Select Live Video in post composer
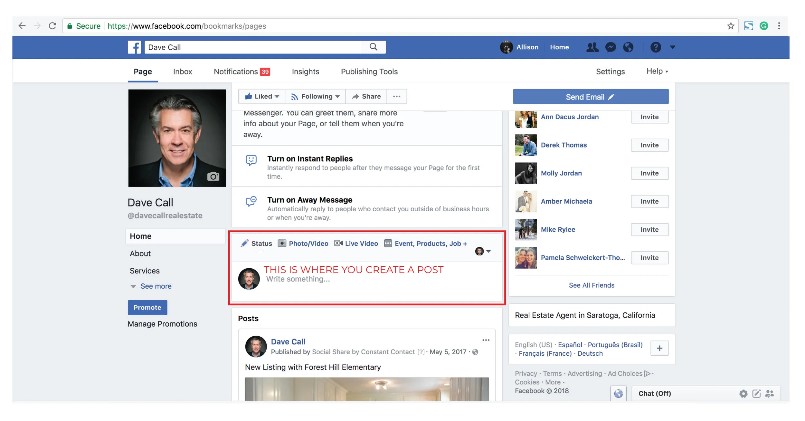 [356, 244]
